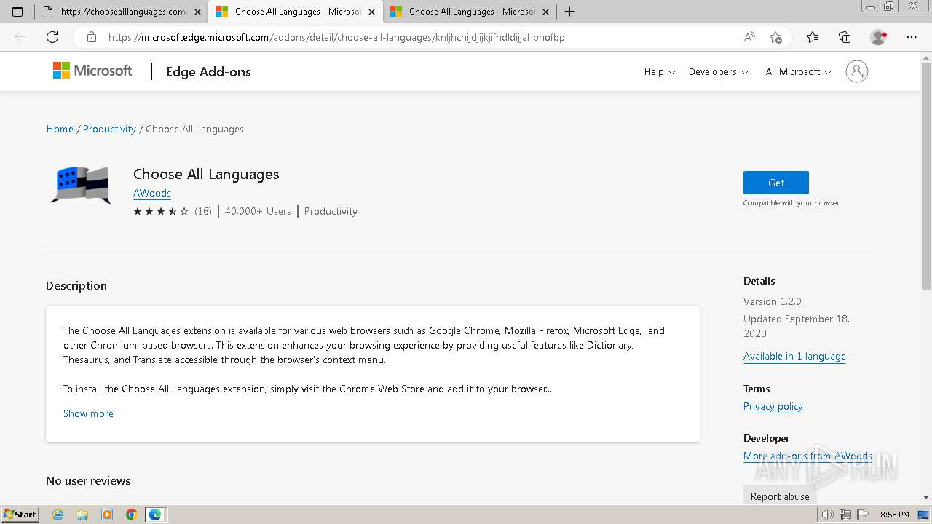Screen dimensions: 932x524
Task: Open File Explorer from taskbar
Action: tap(82, 515)
